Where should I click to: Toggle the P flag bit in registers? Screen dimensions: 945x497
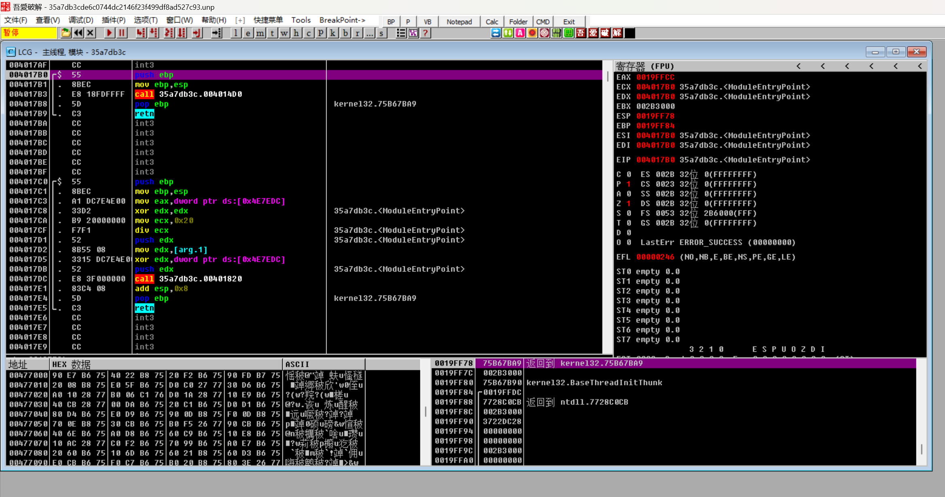pos(628,184)
